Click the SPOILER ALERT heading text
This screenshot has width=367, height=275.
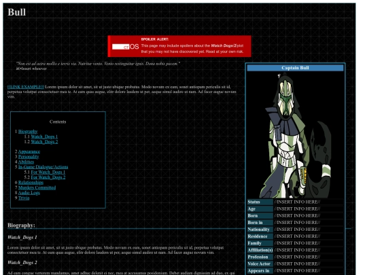click(x=155, y=39)
